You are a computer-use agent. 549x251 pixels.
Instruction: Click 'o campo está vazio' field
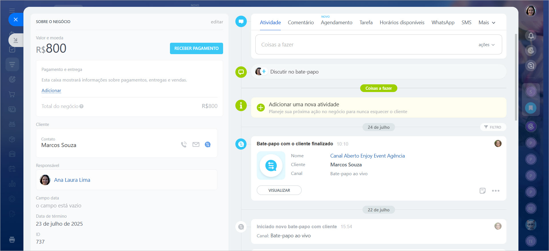(x=59, y=206)
